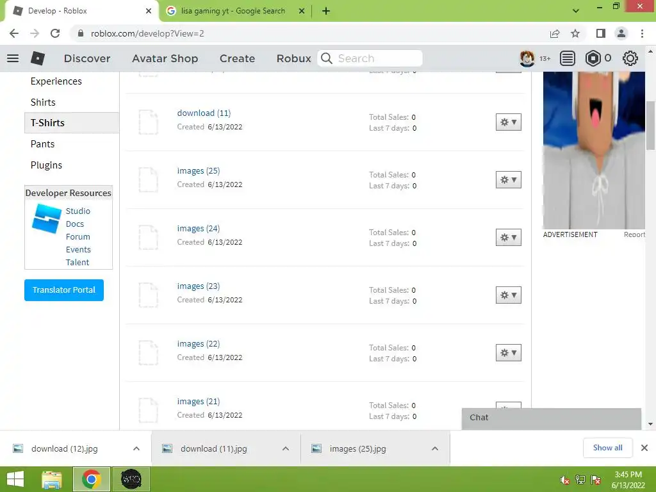View site info via the lock icon
This screenshot has height=492, width=656.
(81, 33)
